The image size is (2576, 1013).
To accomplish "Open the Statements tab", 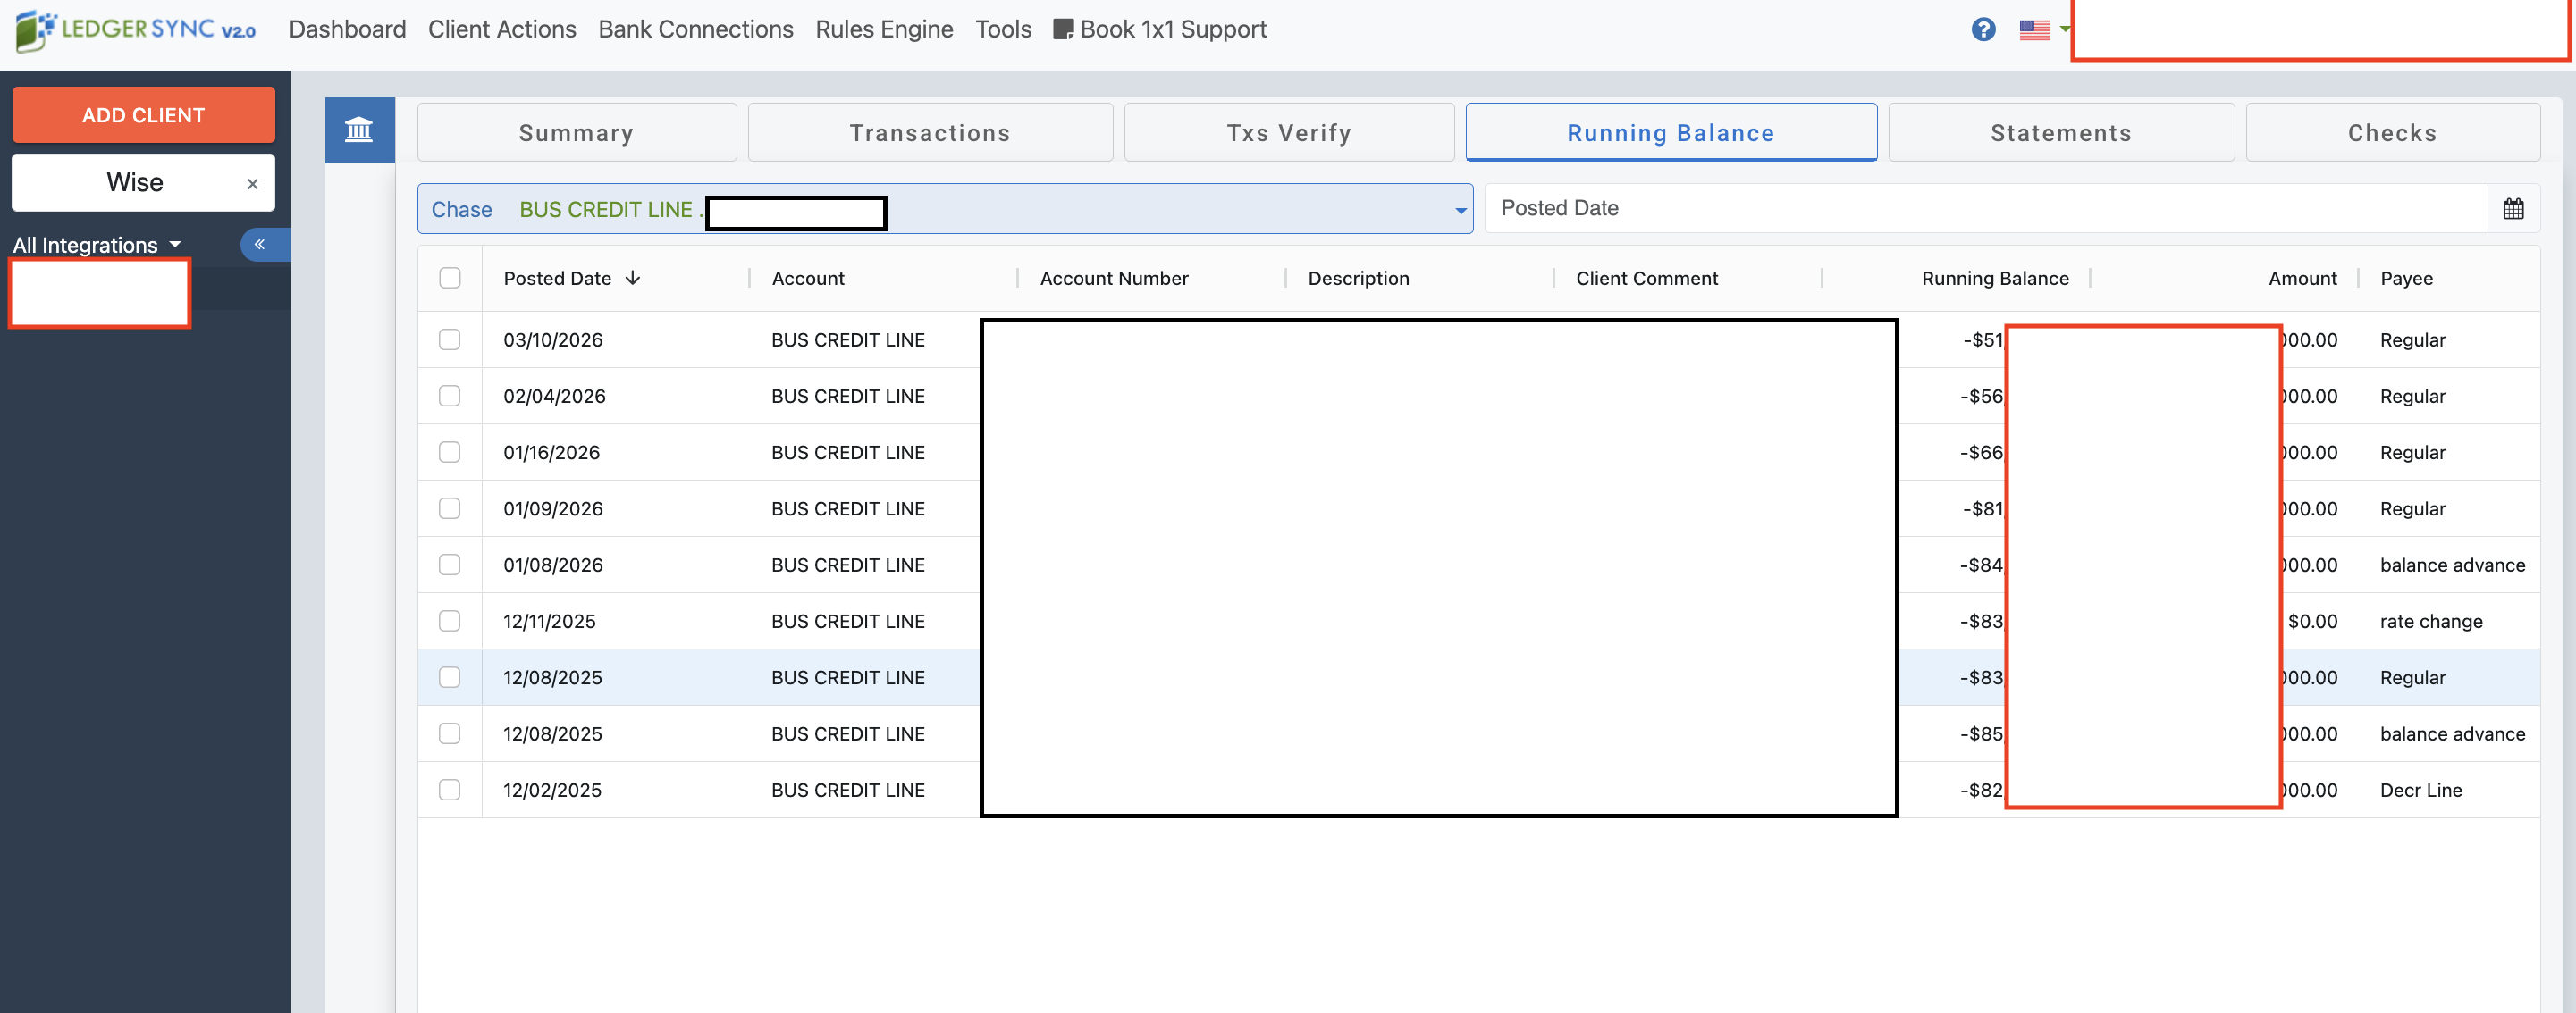I will [2060, 133].
